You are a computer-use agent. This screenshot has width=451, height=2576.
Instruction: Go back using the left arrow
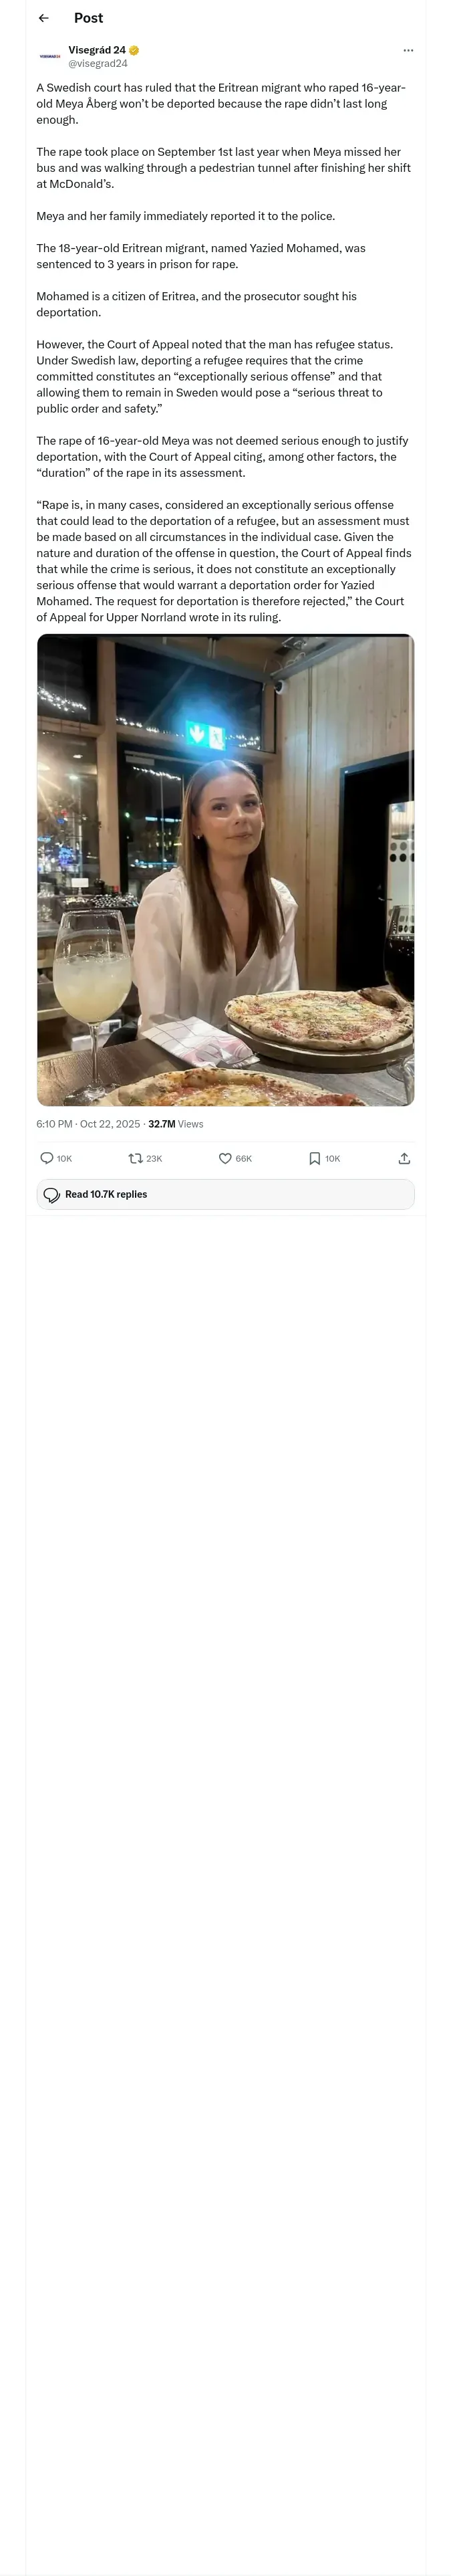43,18
